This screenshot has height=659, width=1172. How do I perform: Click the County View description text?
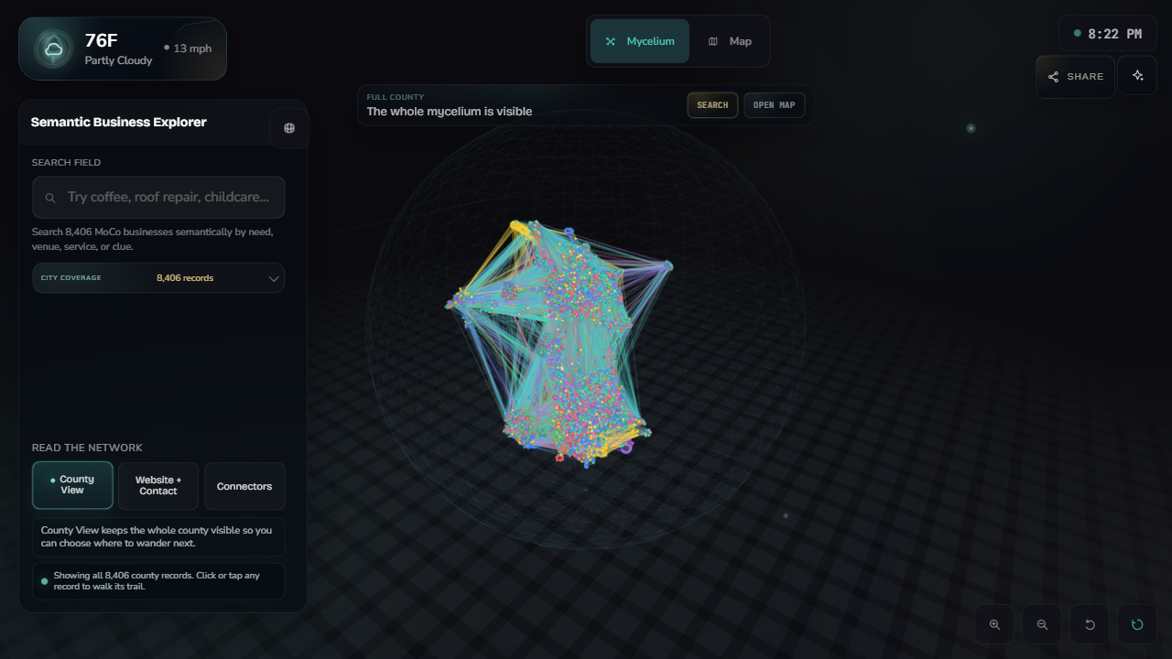(x=158, y=537)
